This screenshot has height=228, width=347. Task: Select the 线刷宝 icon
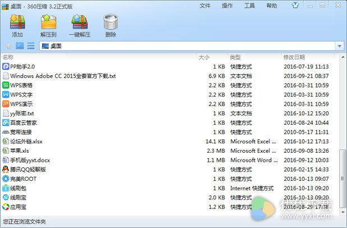click(x=6, y=198)
